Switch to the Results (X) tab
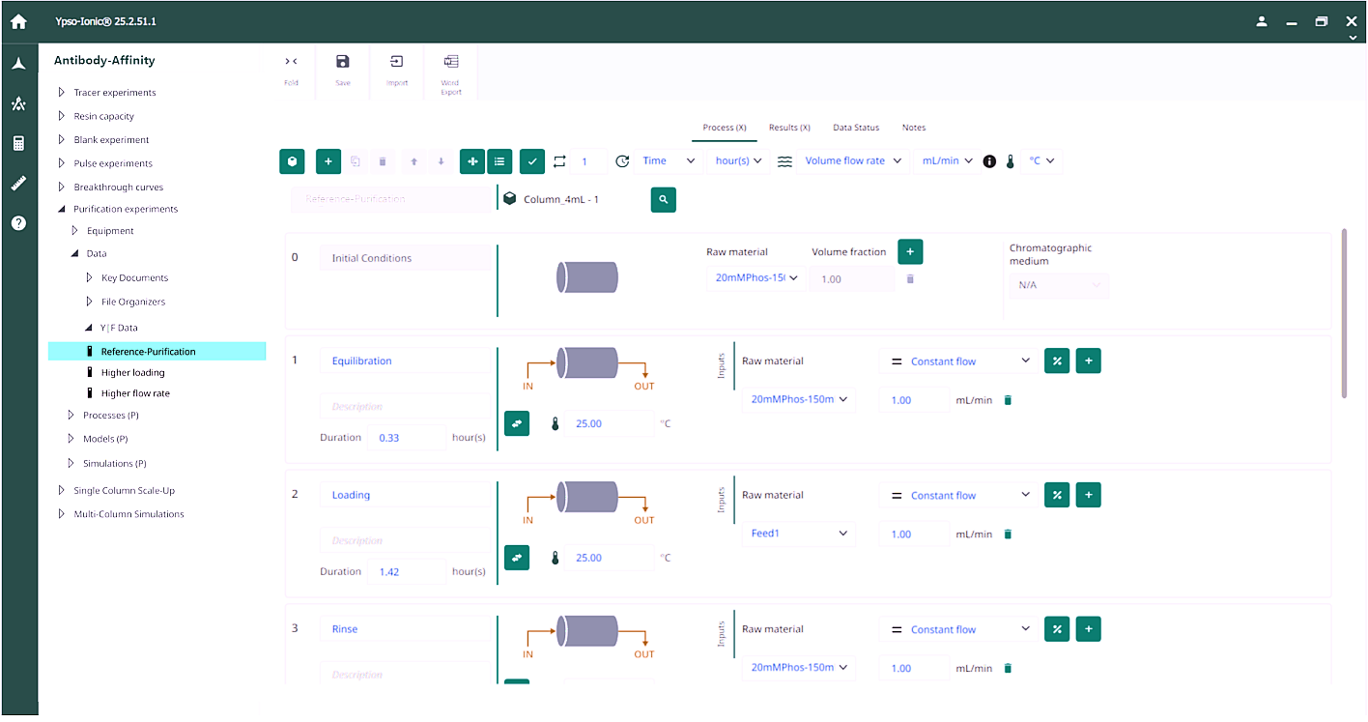 coord(789,127)
